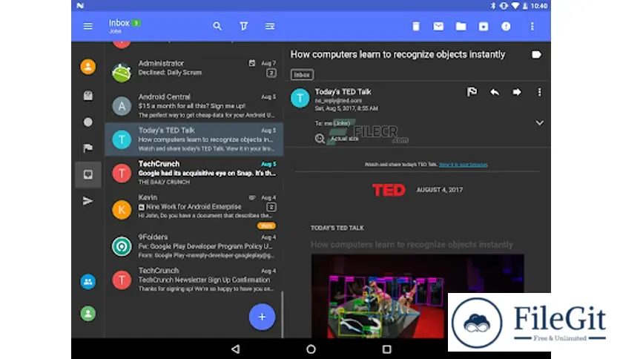Open the filter funnel icon
Image resolution: width=620 pixels, height=359 pixels.
tap(243, 26)
